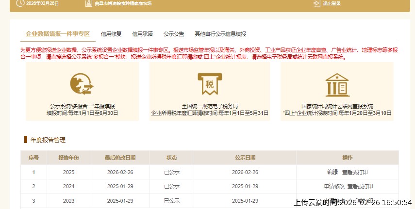
Task: Click the enterprise name document icon in header
Action: pyautogui.click(x=89, y=3)
